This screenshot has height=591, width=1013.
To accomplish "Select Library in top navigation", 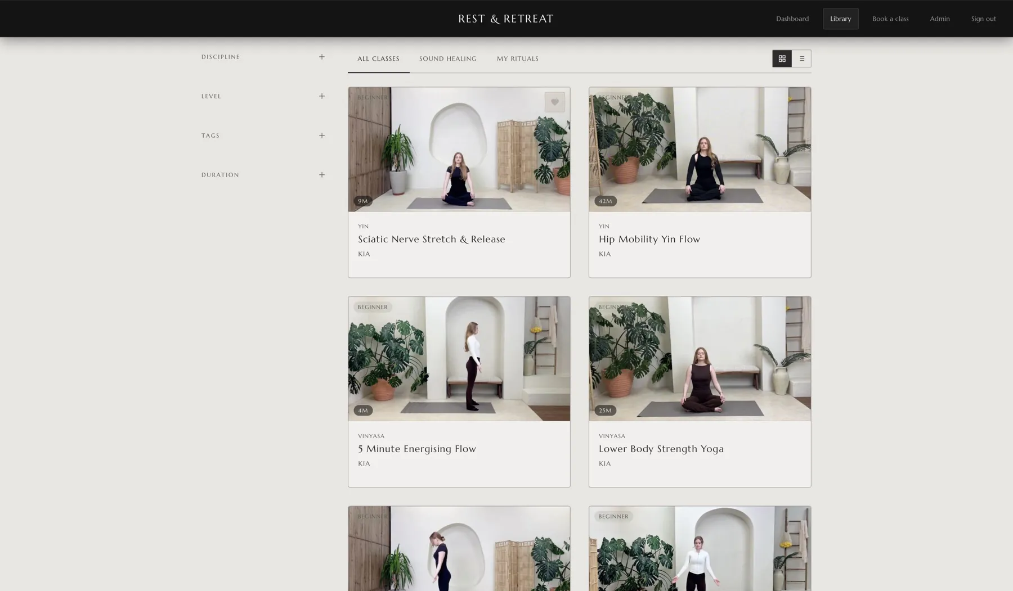I will (x=840, y=19).
